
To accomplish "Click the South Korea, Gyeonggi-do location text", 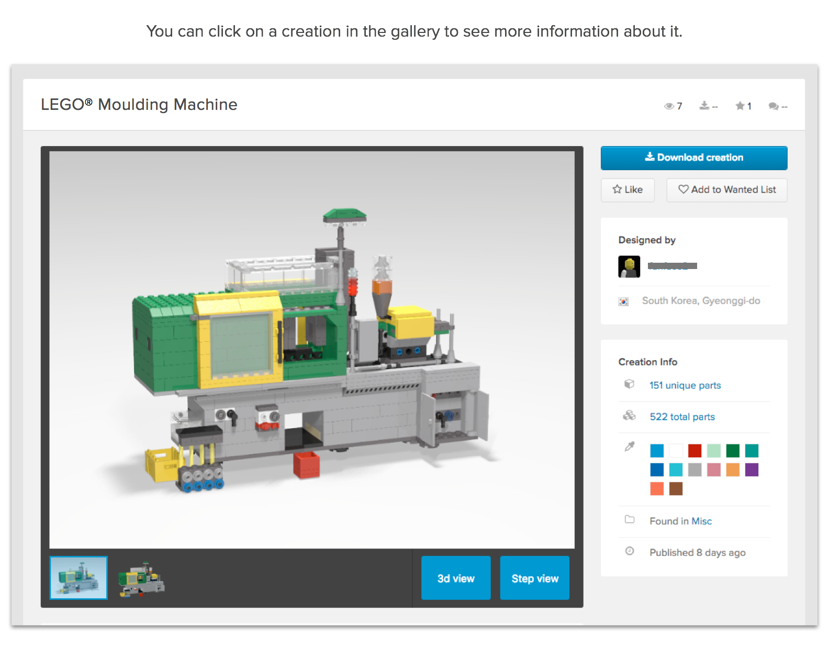I will point(701,301).
